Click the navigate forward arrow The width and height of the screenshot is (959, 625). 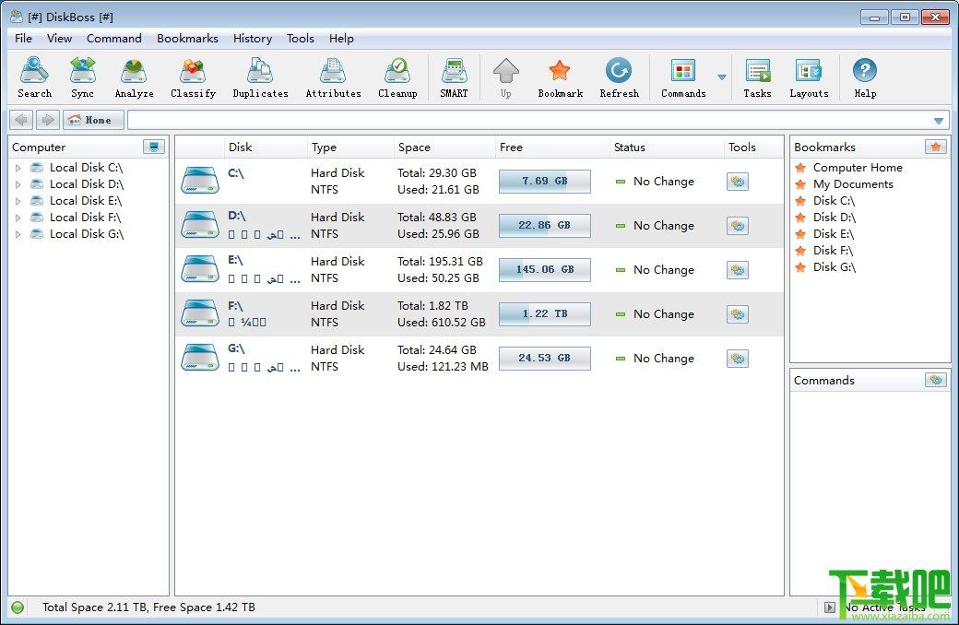pyautogui.click(x=48, y=120)
